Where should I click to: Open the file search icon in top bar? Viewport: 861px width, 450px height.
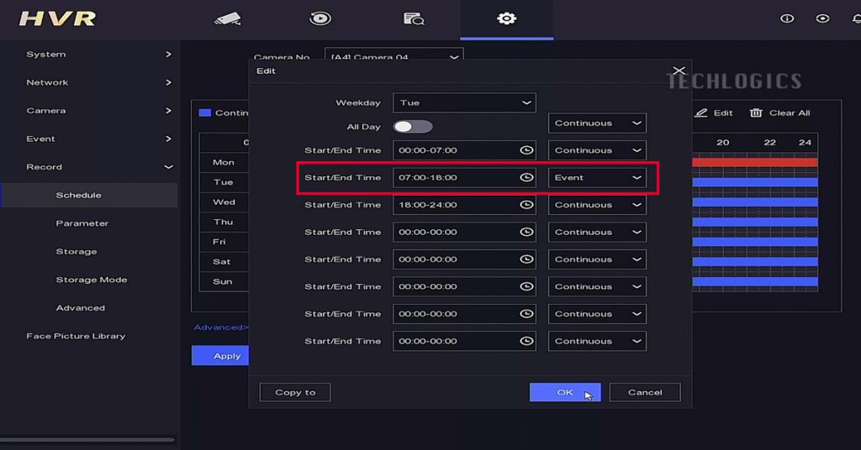[x=413, y=18]
